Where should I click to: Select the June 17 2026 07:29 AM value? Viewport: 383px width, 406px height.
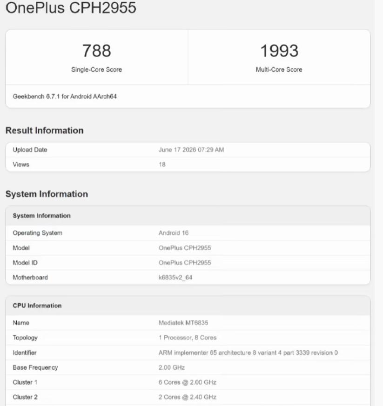[x=191, y=150]
